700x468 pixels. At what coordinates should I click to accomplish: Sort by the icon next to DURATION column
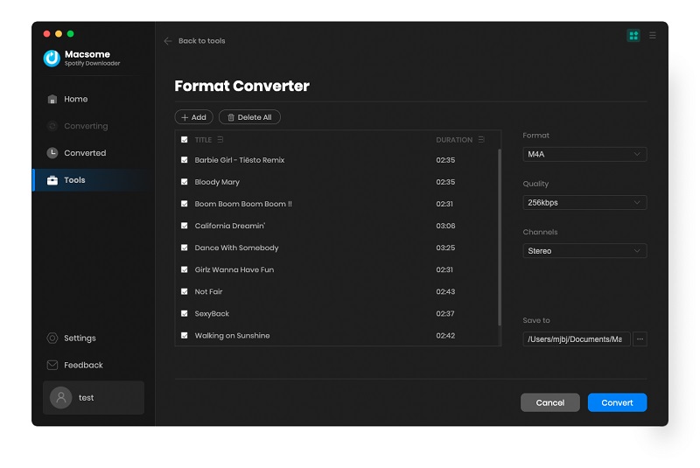click(481, 140)
